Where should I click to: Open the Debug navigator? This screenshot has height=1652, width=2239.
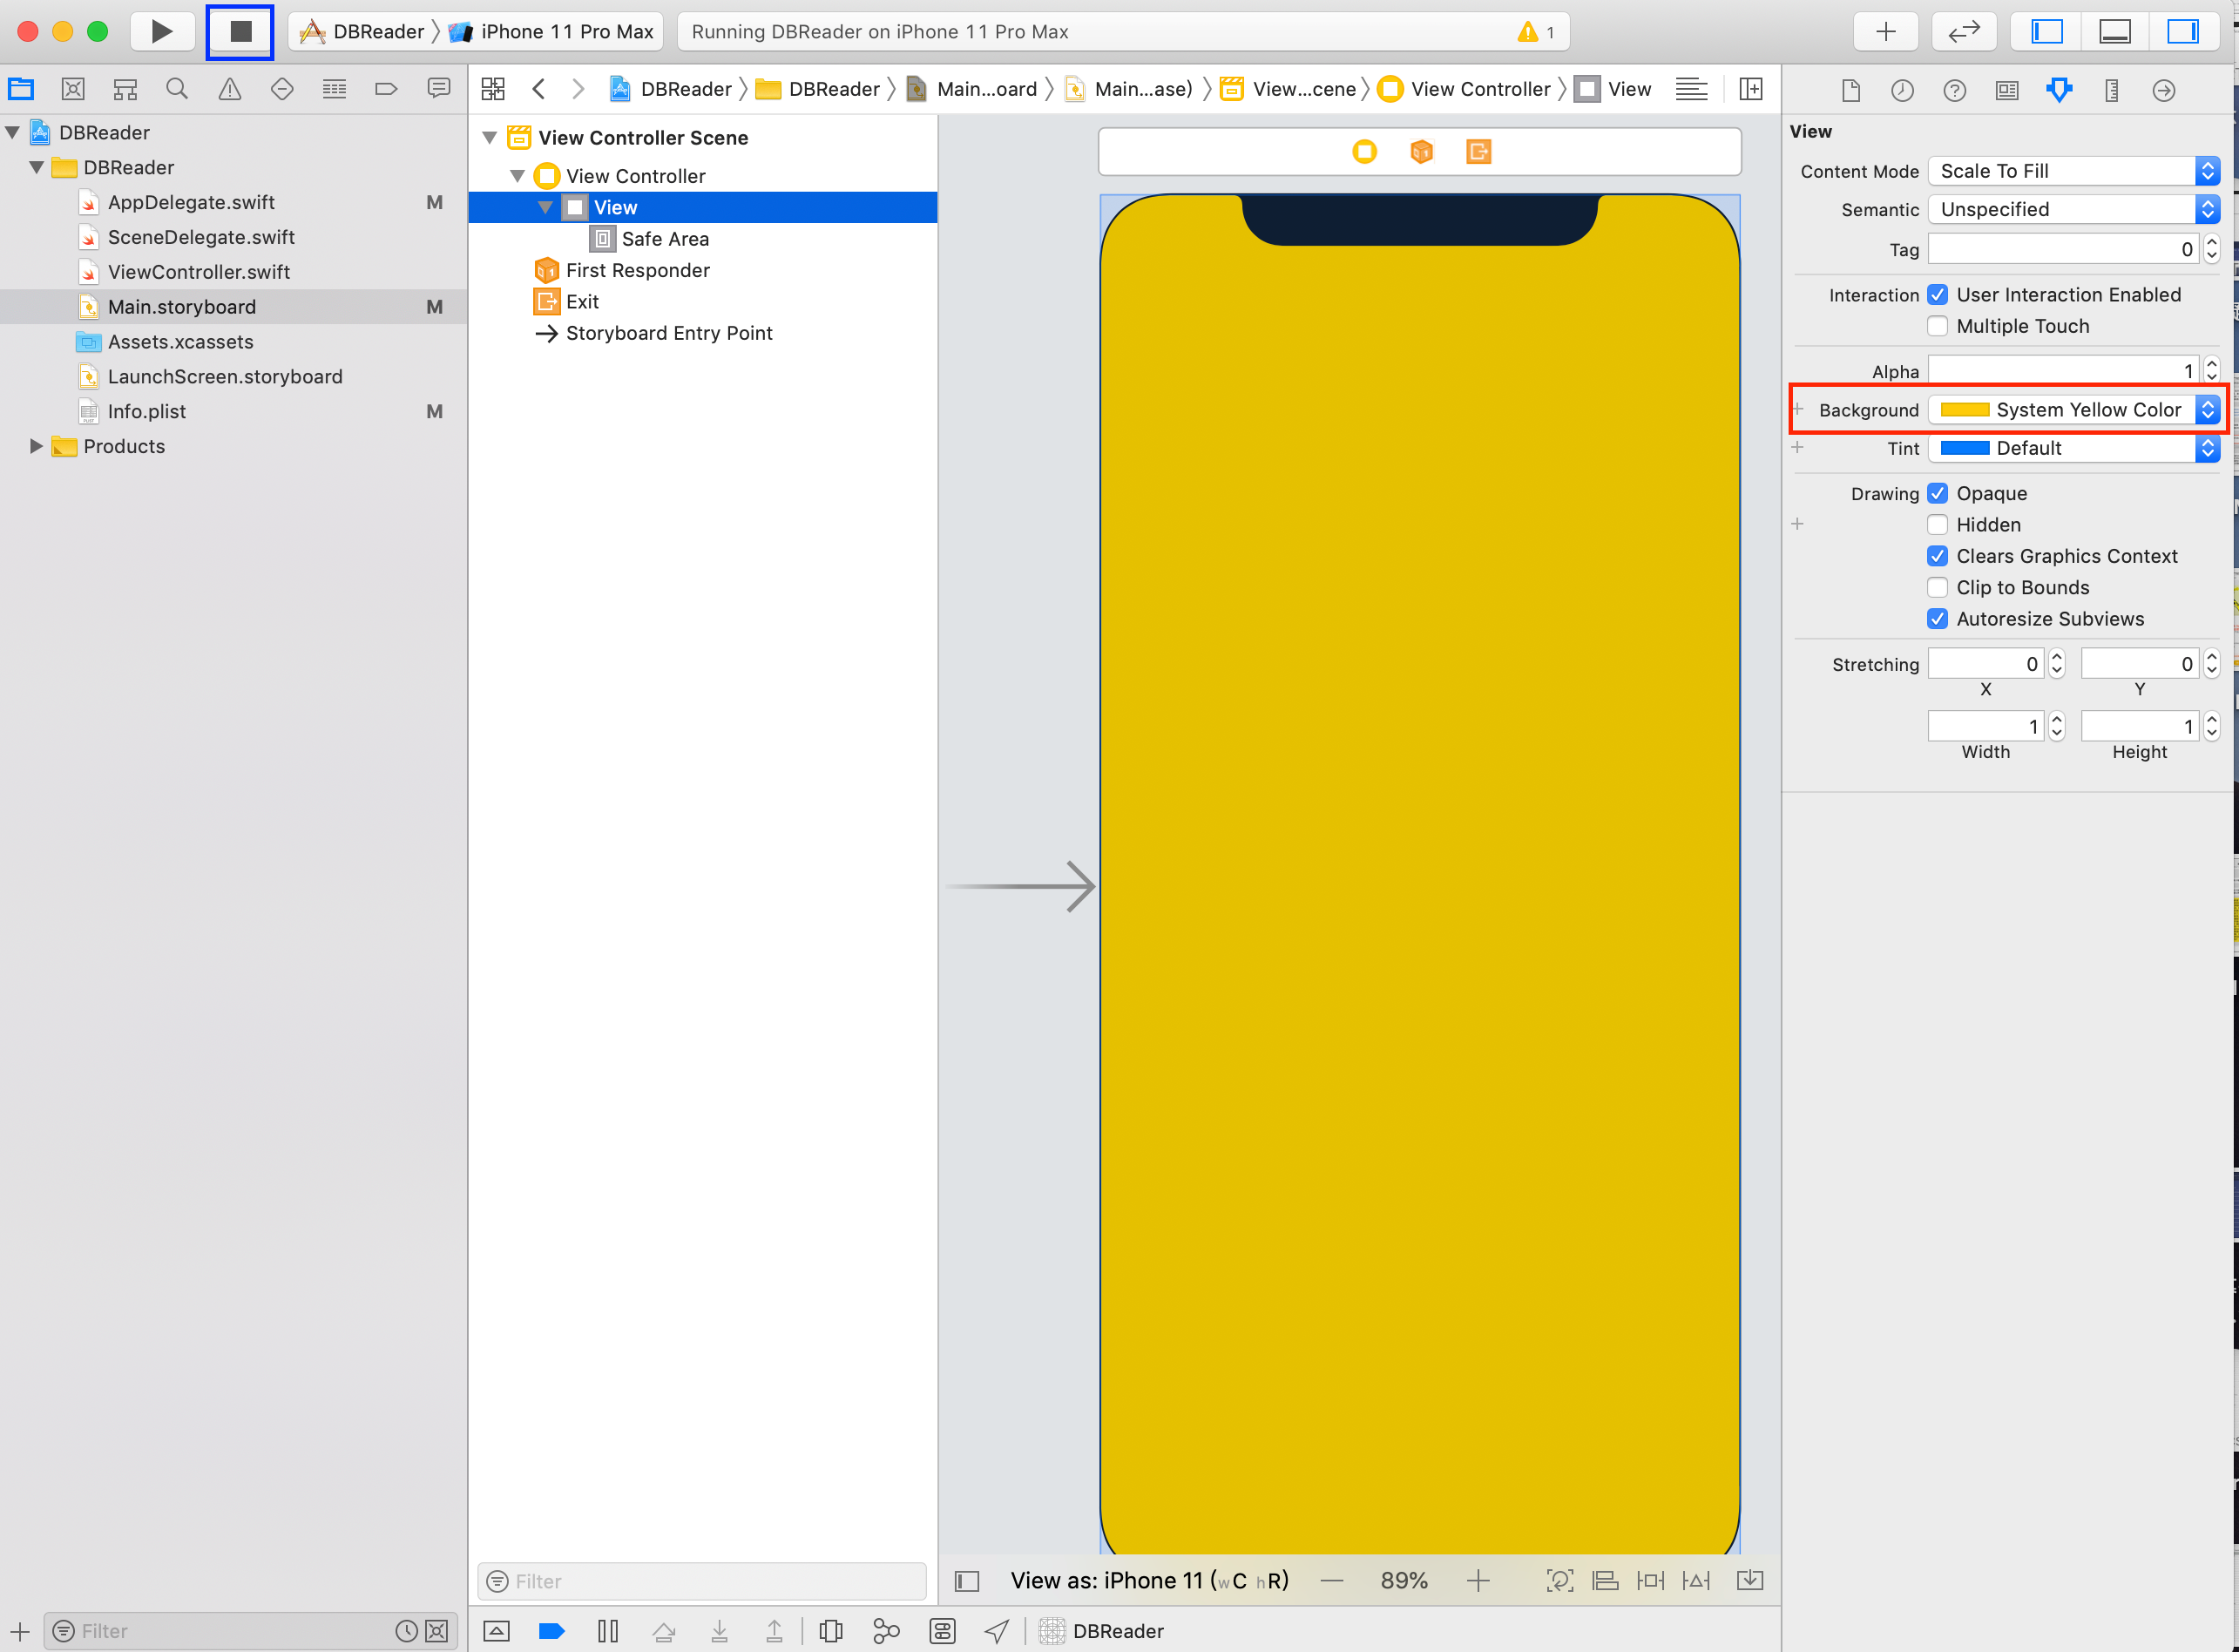coord(334,89)
